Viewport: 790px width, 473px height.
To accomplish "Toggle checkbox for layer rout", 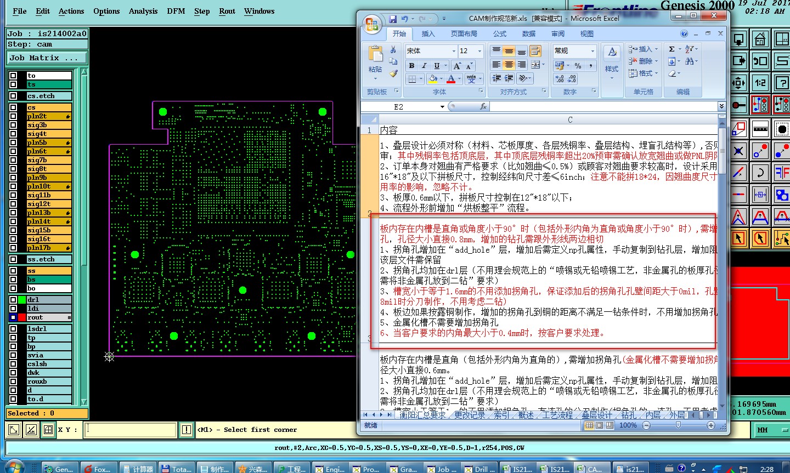I will (13, 317).
